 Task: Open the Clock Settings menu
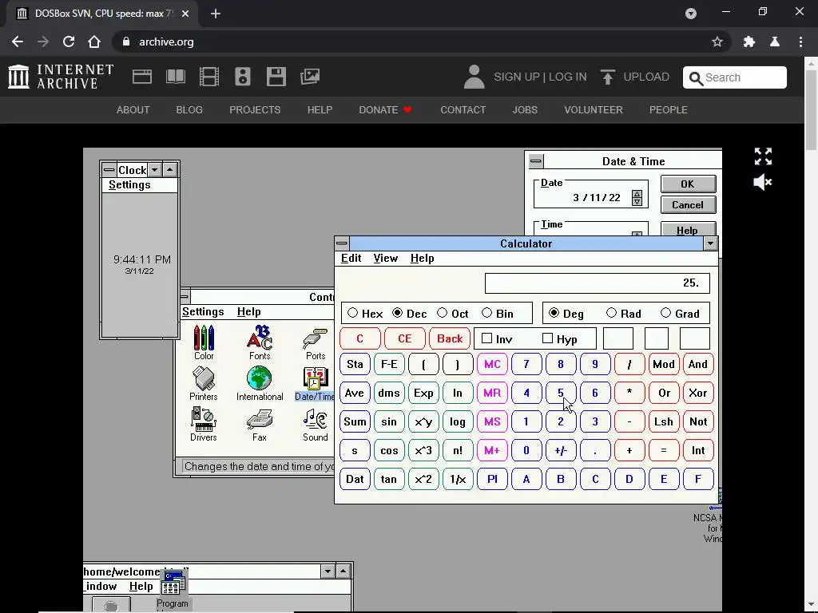[x=129, y=185]
